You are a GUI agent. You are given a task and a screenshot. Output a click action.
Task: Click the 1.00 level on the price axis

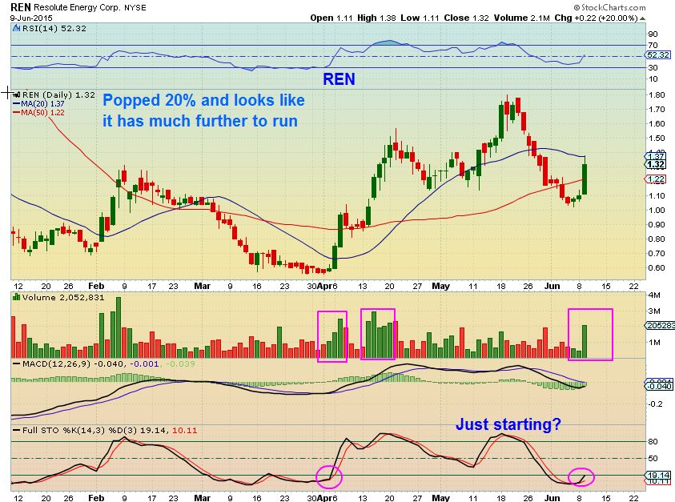pyautogui.click(x=656, y=210)
